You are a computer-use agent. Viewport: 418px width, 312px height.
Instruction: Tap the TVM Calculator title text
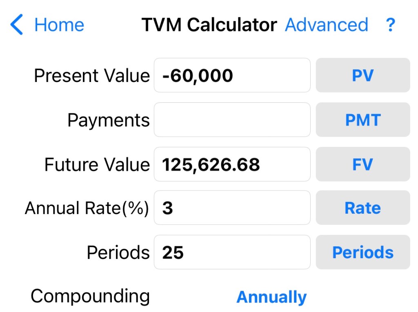pyautogui.click(x=209, y=25)
